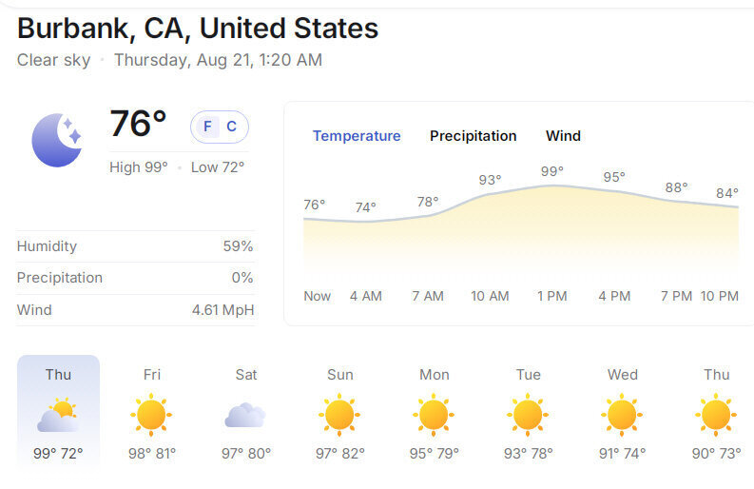Click the moon clear-sky icon

click(56, 139)
